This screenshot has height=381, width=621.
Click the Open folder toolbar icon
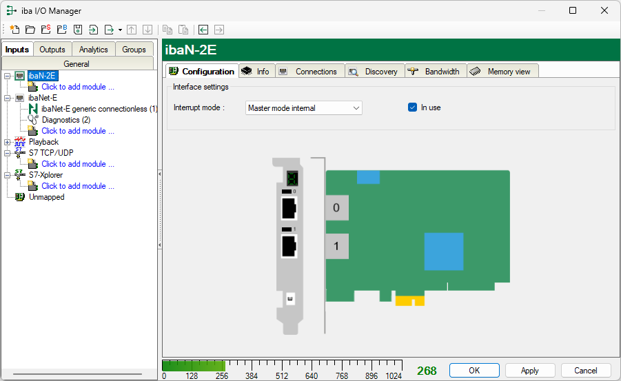click(x=30, y=30)
